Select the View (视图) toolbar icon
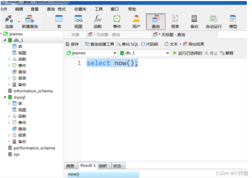252x178 pixels. pos(78,22)
